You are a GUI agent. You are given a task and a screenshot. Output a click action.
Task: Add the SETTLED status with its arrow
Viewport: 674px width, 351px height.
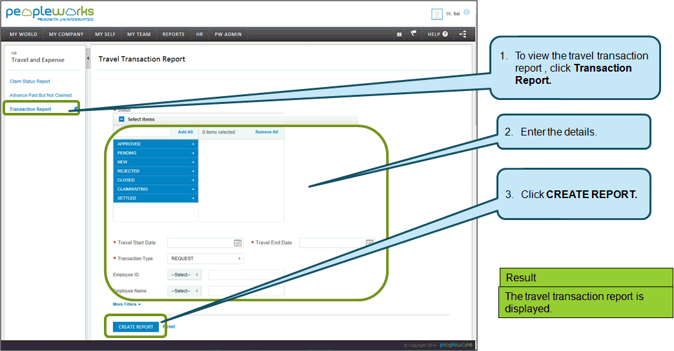click(x=192, y=198)
